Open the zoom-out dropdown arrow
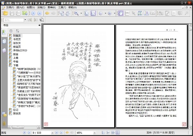This screenshot has height=136, width=193. (x=106, y=13)
